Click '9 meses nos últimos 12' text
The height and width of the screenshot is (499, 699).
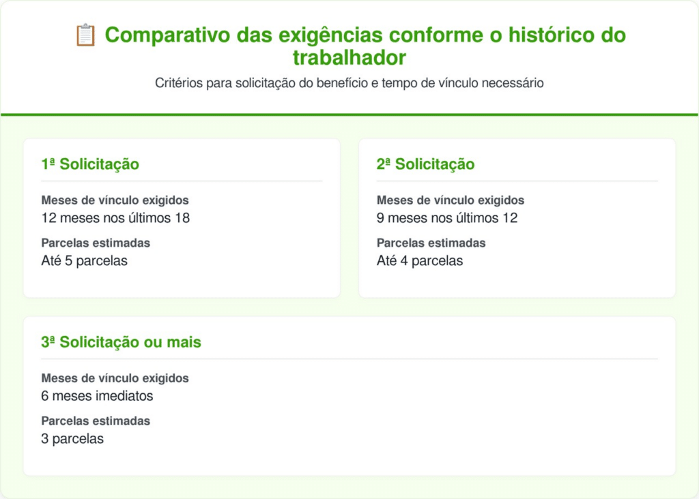coord(447,218)
